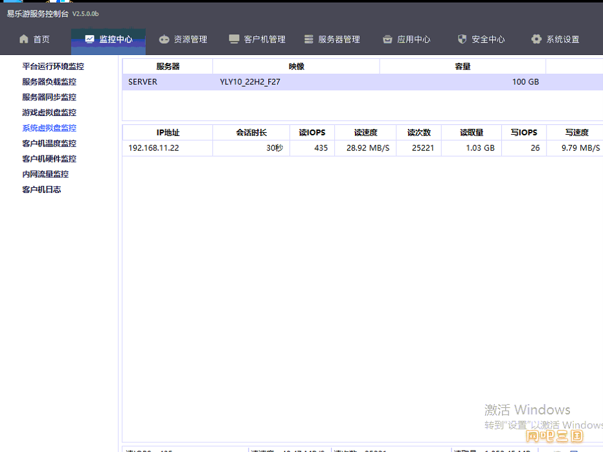Click the store box icon for 应用中心
Image resolution: width=603 pixels, height=452 pixels.
[x=387, y=40]
